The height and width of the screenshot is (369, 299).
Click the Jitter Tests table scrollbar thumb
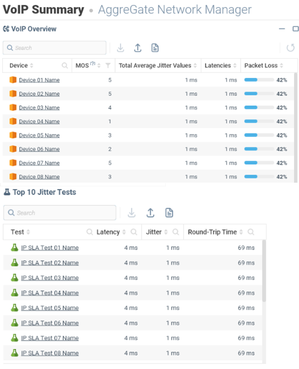point(264,271)
